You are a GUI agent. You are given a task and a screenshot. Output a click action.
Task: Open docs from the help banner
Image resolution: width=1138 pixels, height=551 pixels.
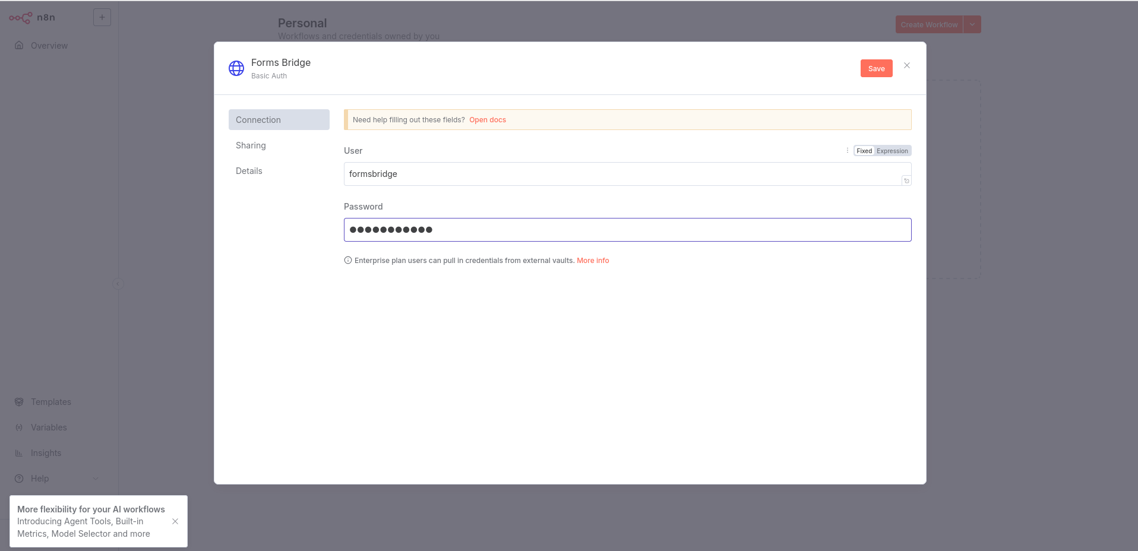tap(488, 119)
